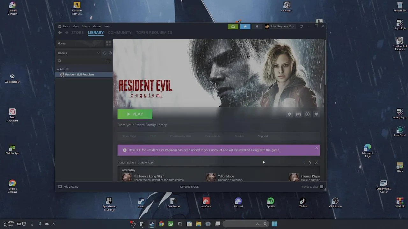Open the Help menu
This screenshot has width=408, height=229.
click(x=107, y=26)
